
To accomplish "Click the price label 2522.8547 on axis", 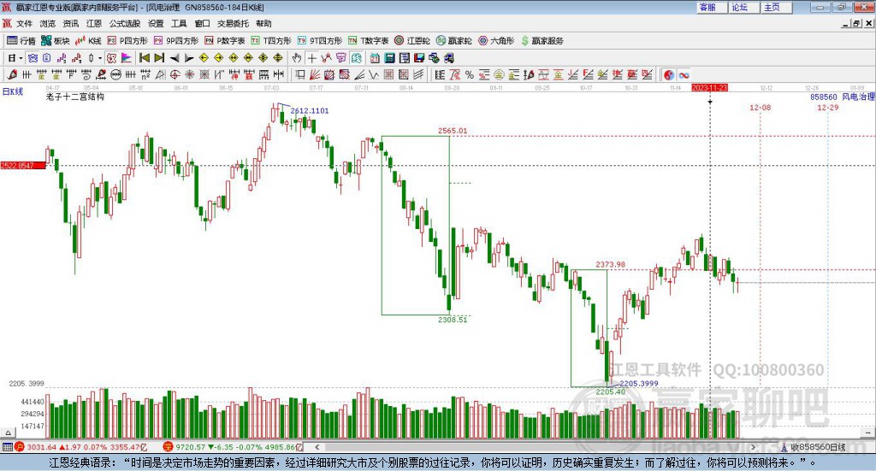I will 22,166.
